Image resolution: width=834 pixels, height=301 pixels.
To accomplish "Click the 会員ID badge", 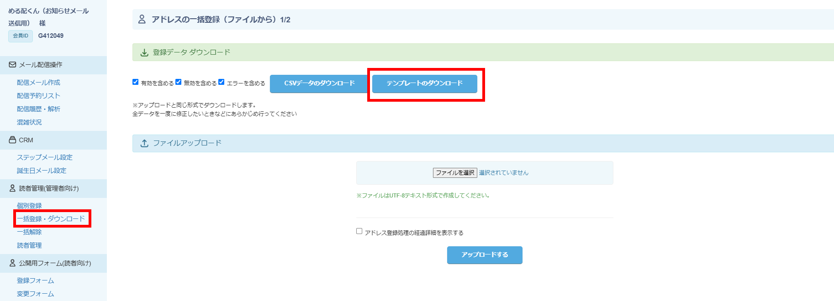I will coord(21,36).
